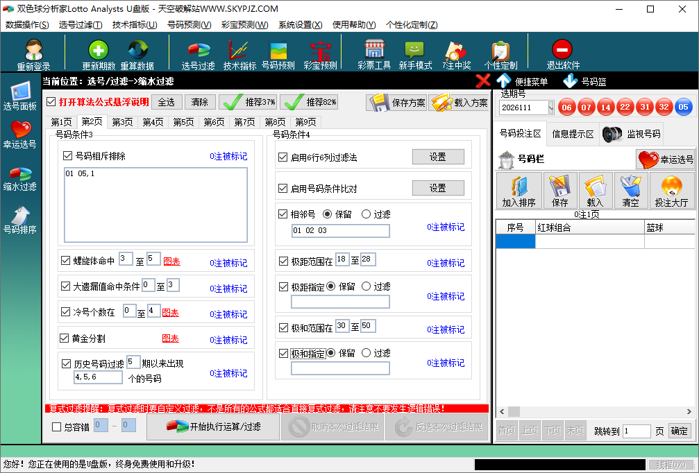Click the 载入方案 load scheme button

pos(459,103)
